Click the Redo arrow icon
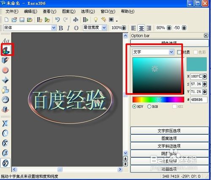Image resolution: width=211 pixels, height=180 pixels. [65, 19]
